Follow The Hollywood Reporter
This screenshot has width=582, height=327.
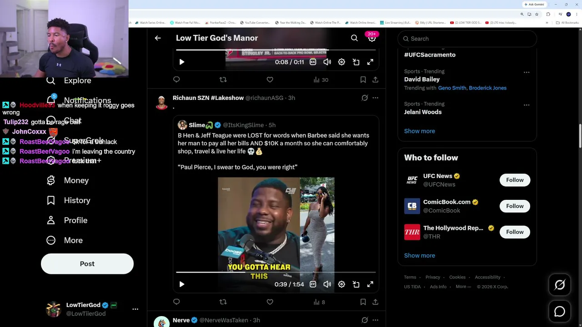pyautogui.click(x=515, y=232)
